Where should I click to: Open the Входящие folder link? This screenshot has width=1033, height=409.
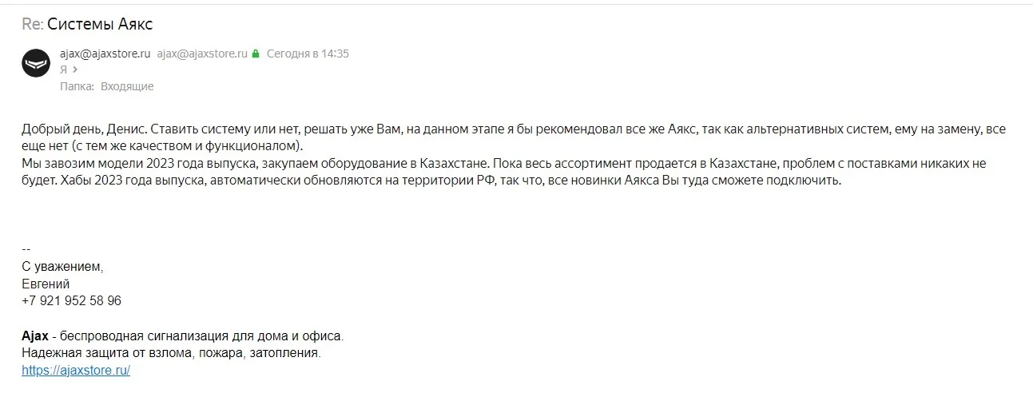tap(127, 86)
